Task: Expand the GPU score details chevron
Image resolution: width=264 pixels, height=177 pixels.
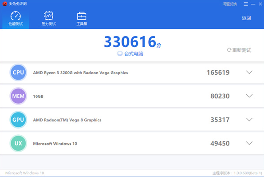Action: tap(249, 120)
